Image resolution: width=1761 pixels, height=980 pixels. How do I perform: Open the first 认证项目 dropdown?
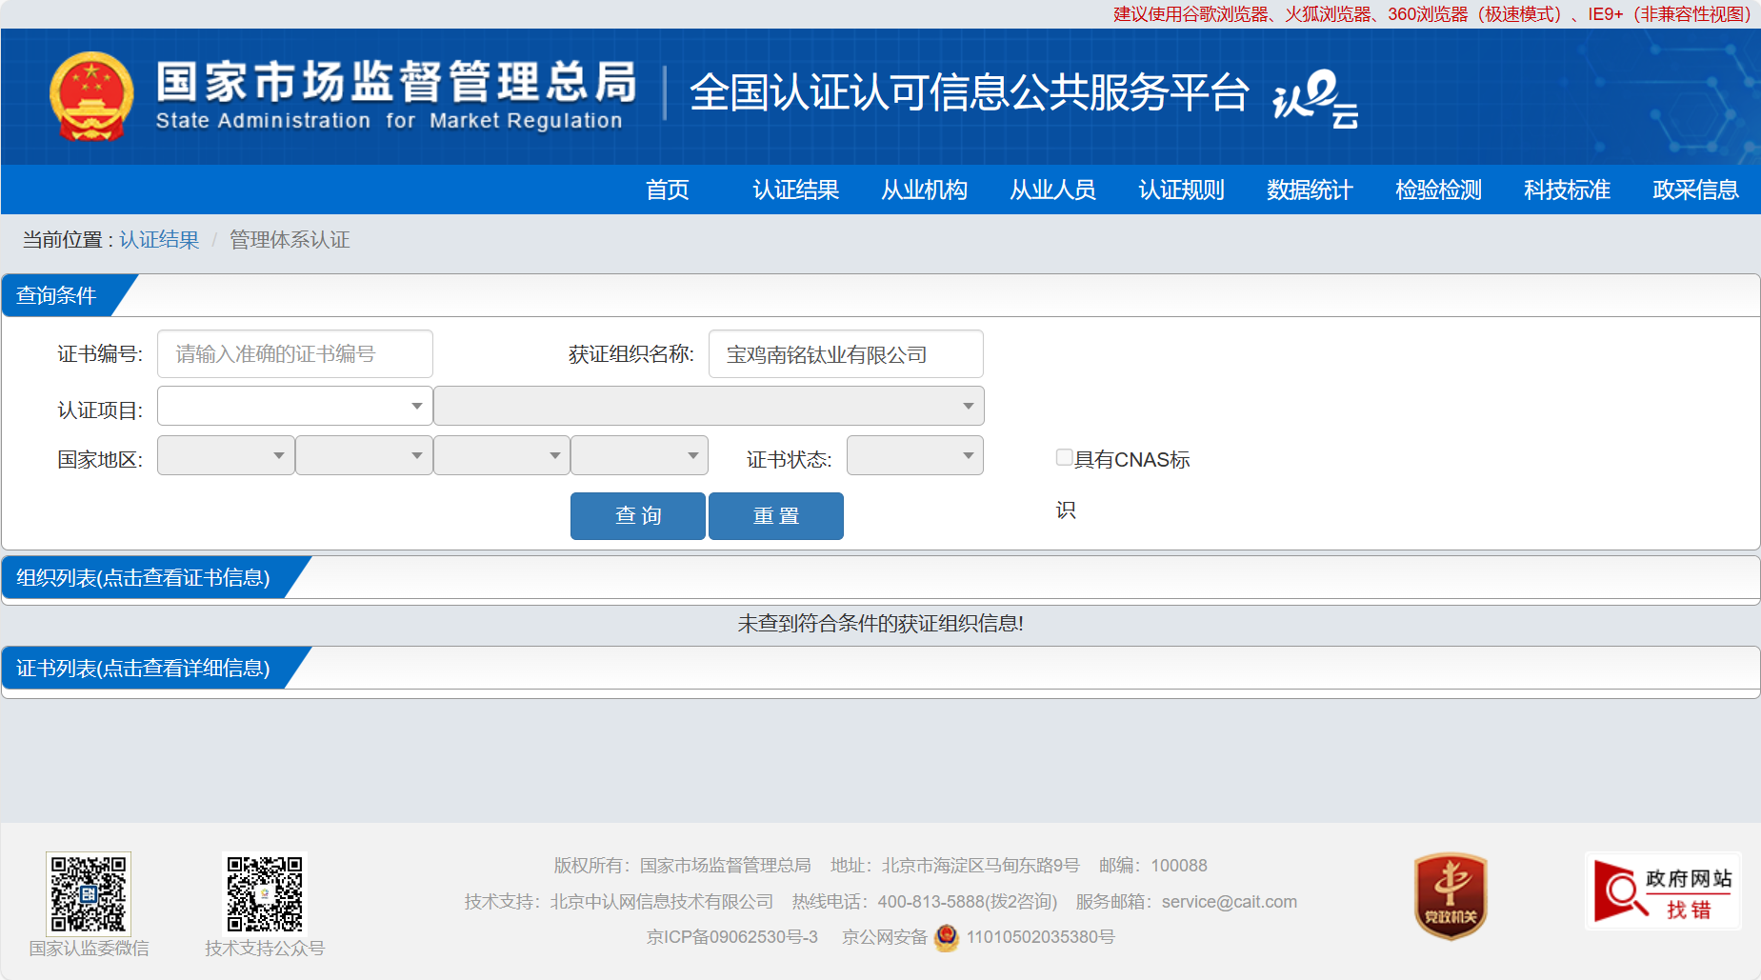[x=294, y=407]
